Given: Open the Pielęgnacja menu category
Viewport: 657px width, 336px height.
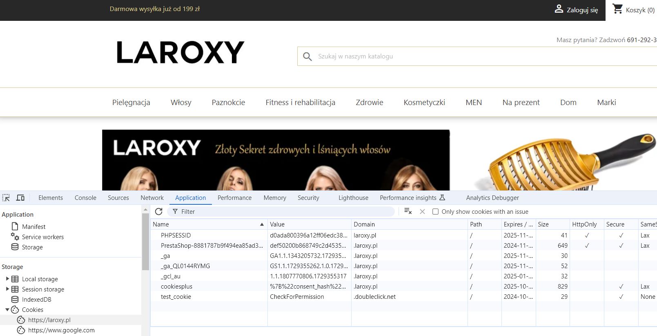Looking at the screenshot, I should (131, 103).
